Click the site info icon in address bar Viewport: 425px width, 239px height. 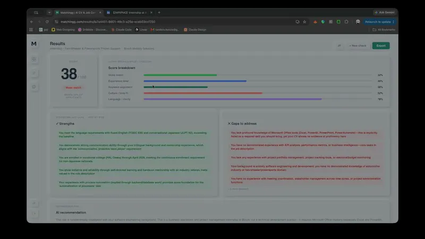click(56, 22)
